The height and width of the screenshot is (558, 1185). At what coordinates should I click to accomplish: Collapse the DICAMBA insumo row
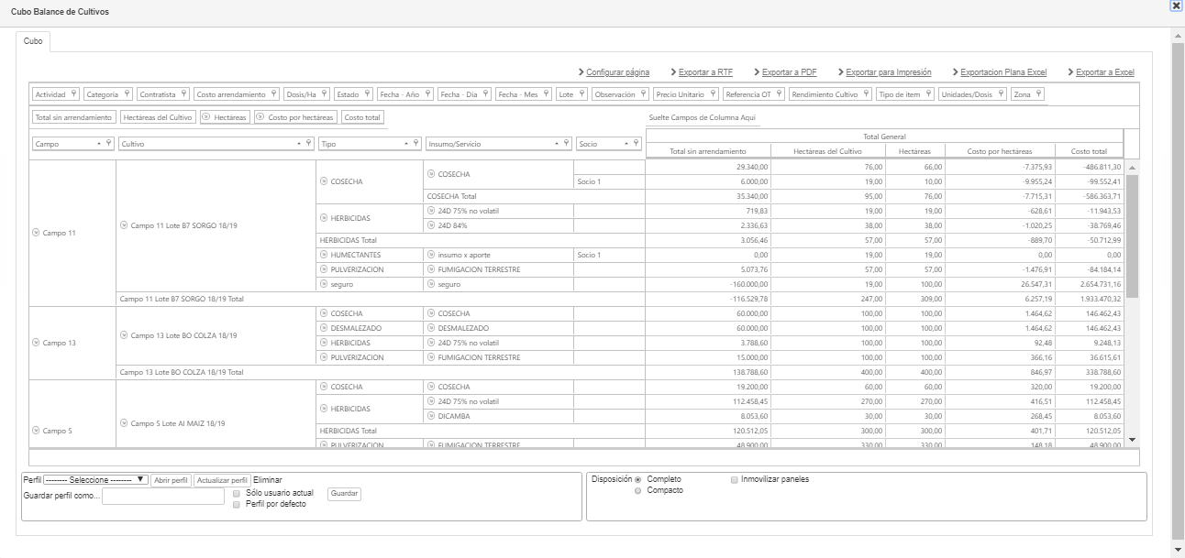(431, 416)
